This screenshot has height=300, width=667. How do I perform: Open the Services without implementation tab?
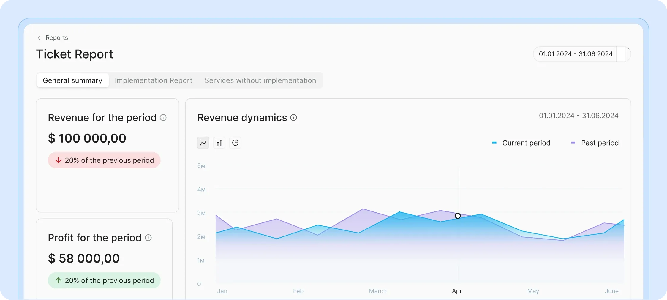260,80
